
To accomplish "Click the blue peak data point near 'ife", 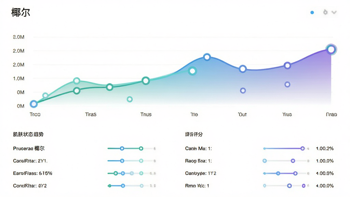I will coord(207,57).
